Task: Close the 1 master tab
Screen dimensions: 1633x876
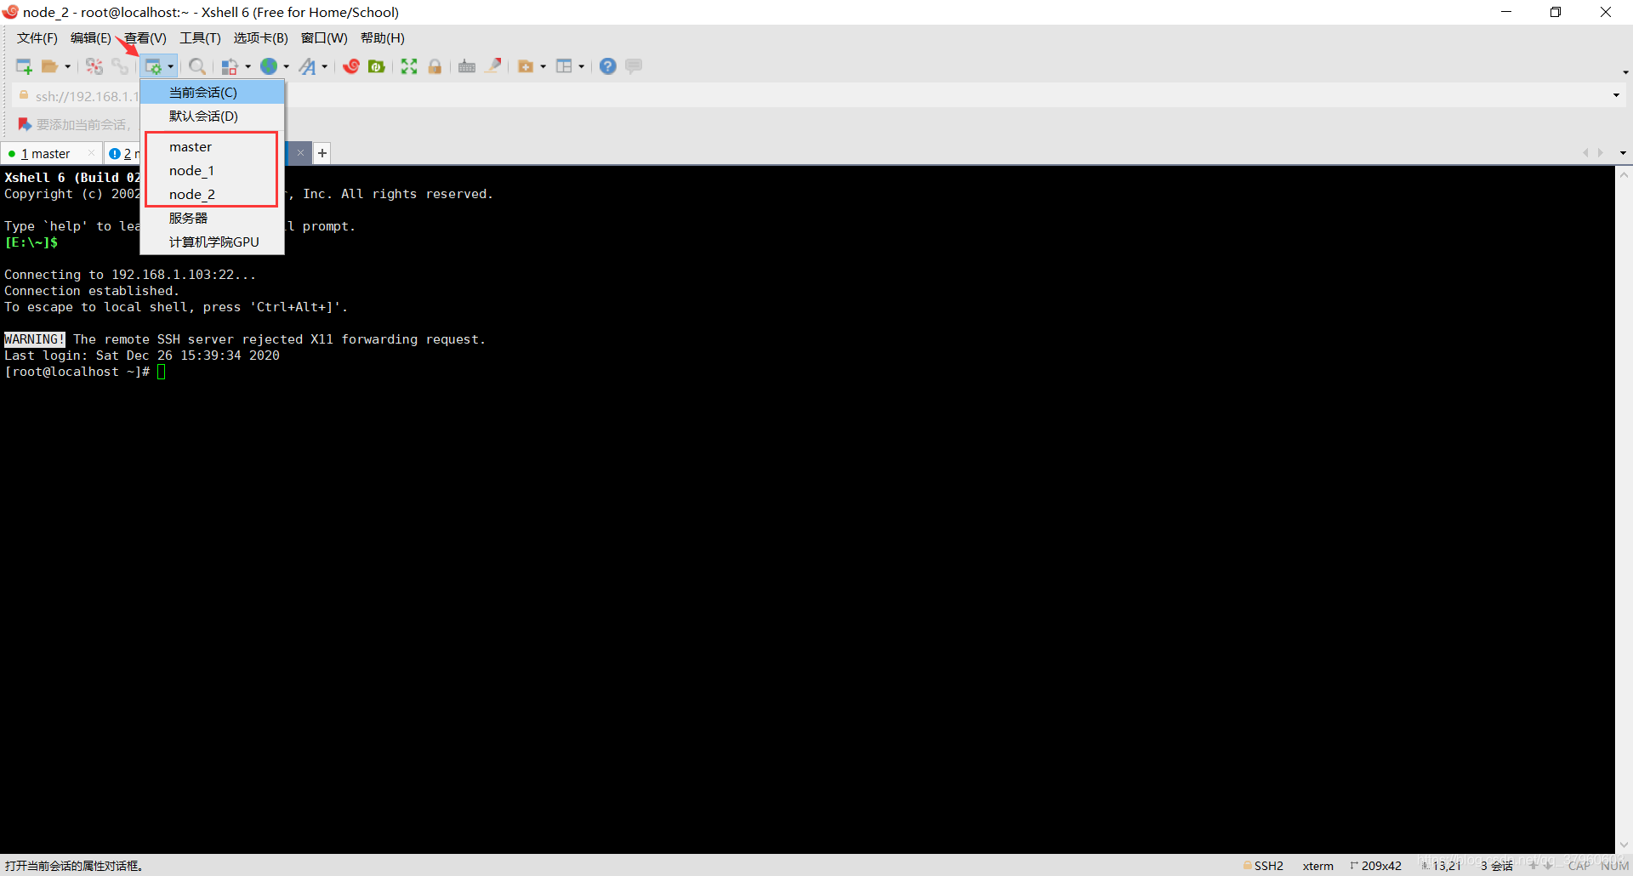Action: (91, 154)
